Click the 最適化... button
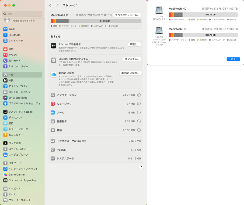 134,44
